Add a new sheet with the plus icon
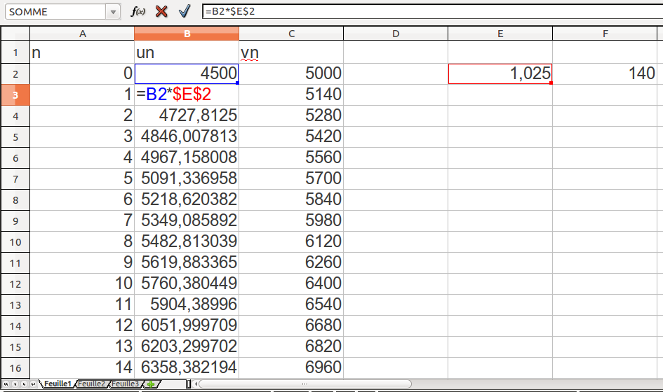The height and width of the screenshot is (392, 663). [x=151, y=384]
